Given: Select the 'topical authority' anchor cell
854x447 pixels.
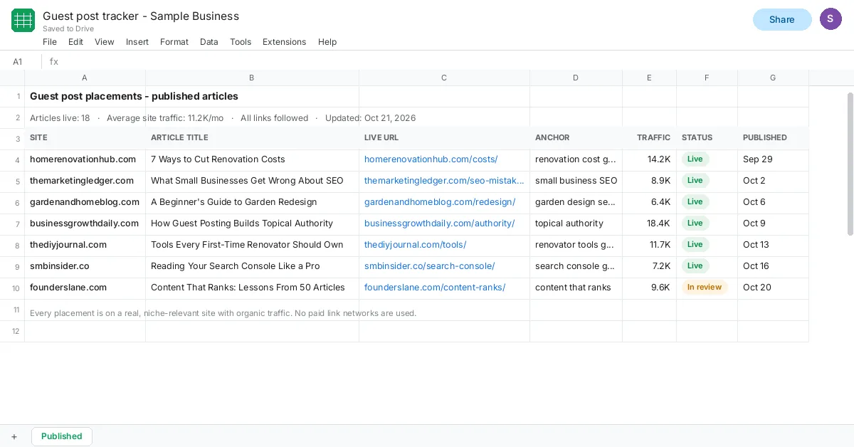Looking at the screenshot, I should (x=576, y=224).
